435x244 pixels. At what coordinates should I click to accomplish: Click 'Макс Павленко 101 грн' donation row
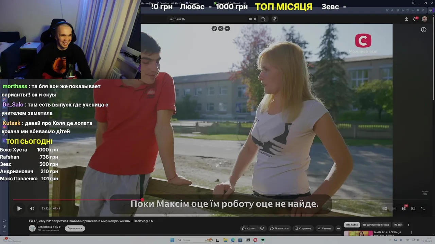(x=29, y=179)
